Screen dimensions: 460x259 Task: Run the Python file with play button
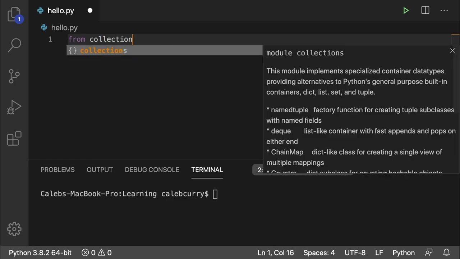coord(406,10)
